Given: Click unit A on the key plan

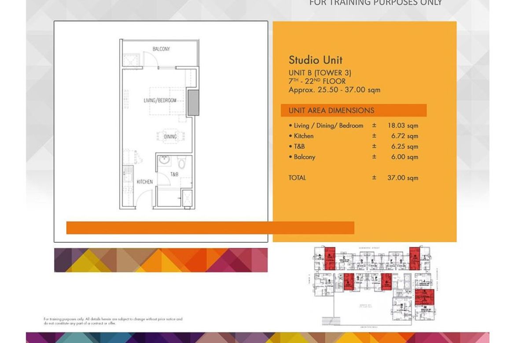Looking at the screenshot, I should tap(319, 258).
